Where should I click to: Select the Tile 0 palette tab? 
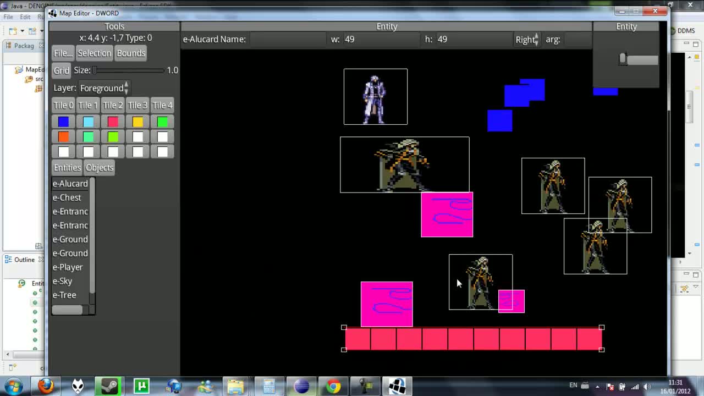tap(63, 105)
